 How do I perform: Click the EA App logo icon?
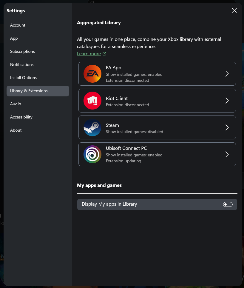tap(92, 74)
